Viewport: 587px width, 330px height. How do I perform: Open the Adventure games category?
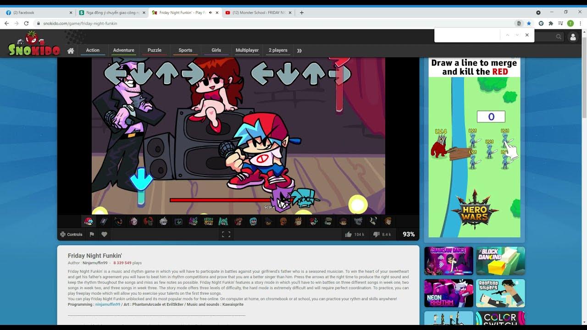click(x=124, y=50)
